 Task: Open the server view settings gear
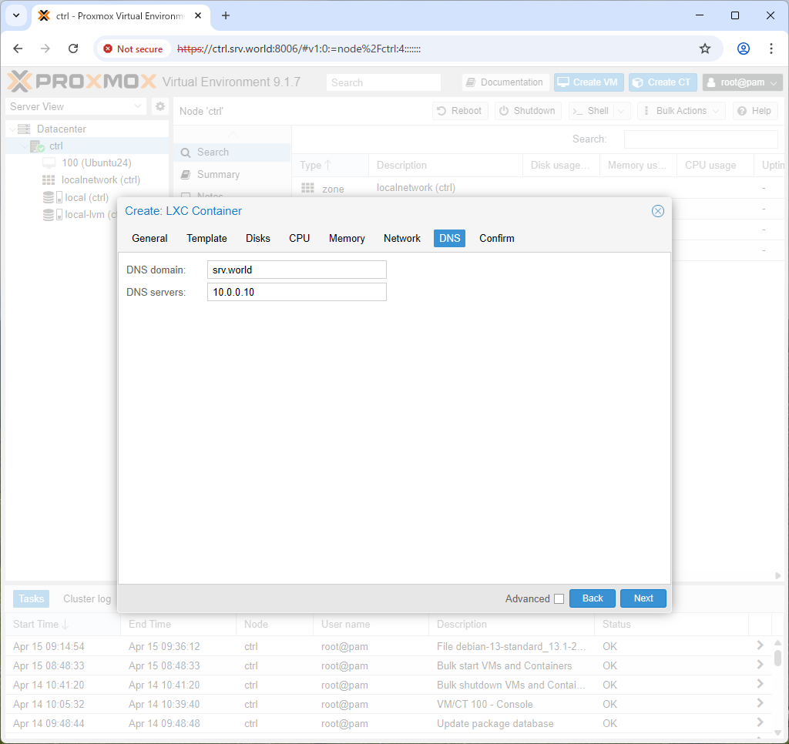pyautogui.click(x=160, y=106)
